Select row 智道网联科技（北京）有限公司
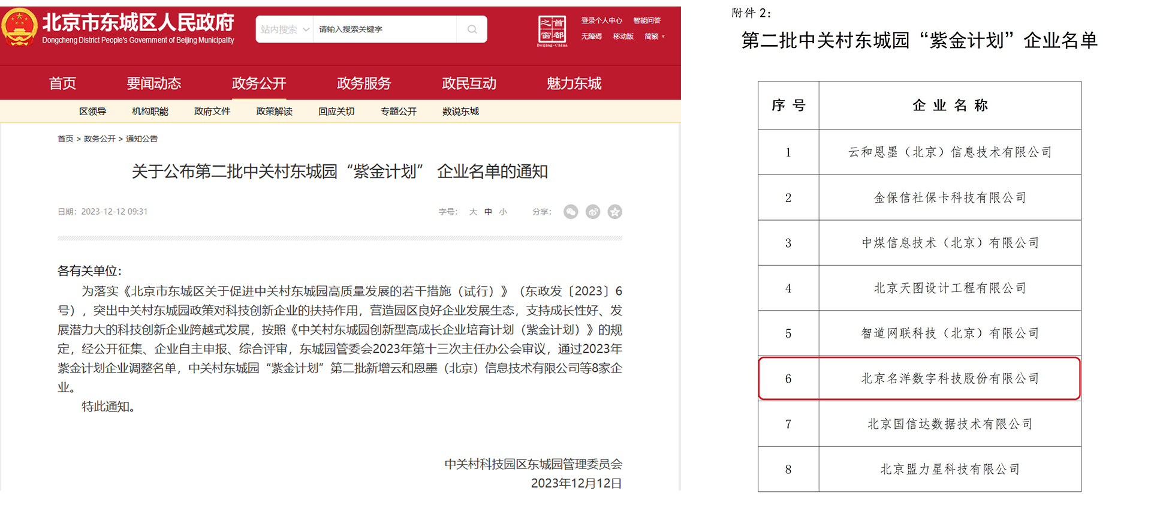This screenshot has width=1151, height=505. (x=920, y=333)
